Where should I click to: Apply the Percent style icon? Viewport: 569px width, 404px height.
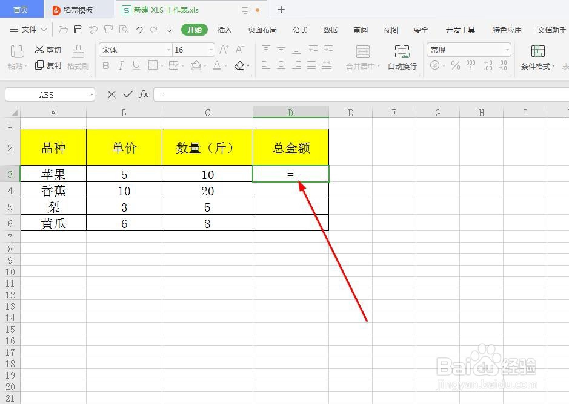click(454, 65)
